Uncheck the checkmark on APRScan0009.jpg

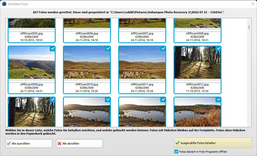click(52, 49)
